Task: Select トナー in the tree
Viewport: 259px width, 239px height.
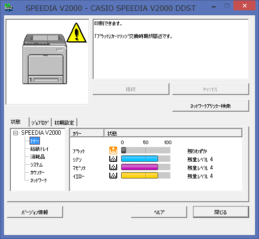Action: click(34, 141)
